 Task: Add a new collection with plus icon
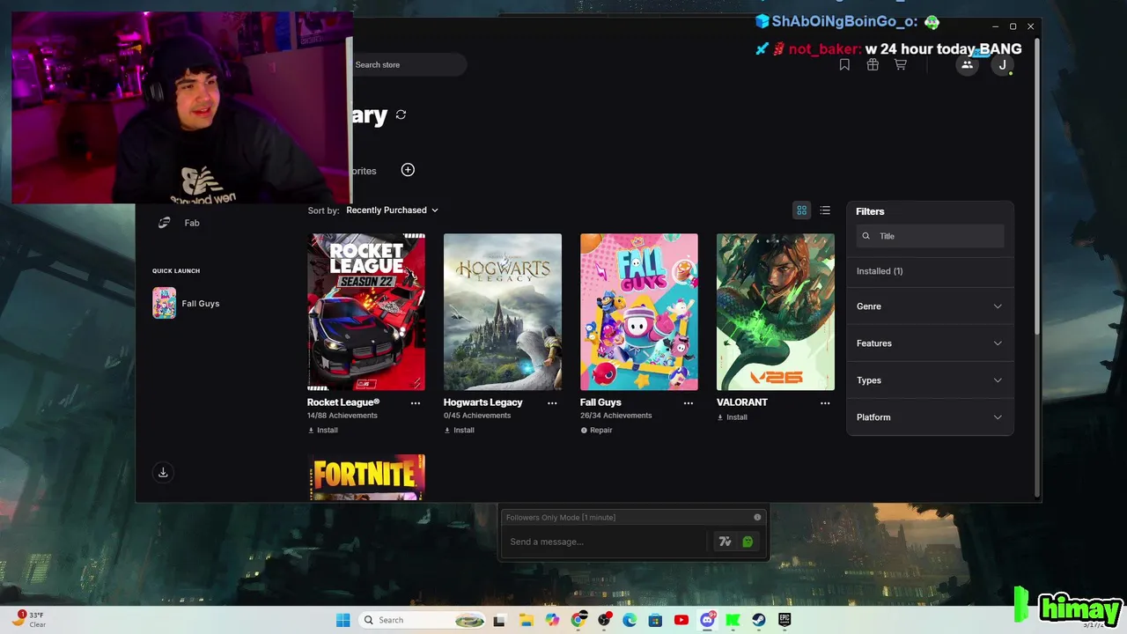pyautogui.click(x=408, y=169)
